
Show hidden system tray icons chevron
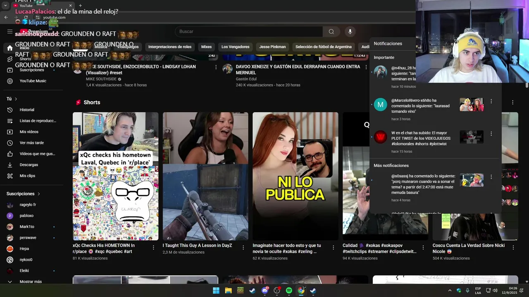click(450, 290)
